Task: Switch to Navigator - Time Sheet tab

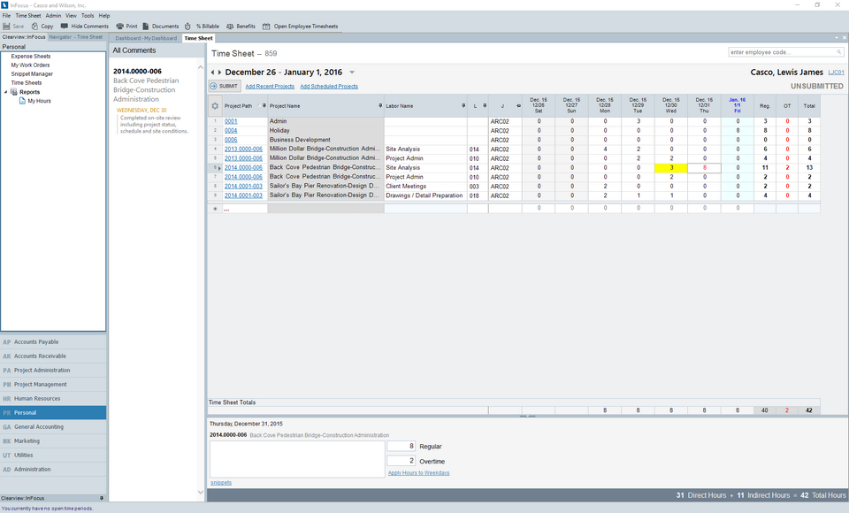Action: coord(76,37)
